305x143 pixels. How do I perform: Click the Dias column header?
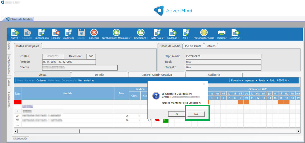coord(122,93)
